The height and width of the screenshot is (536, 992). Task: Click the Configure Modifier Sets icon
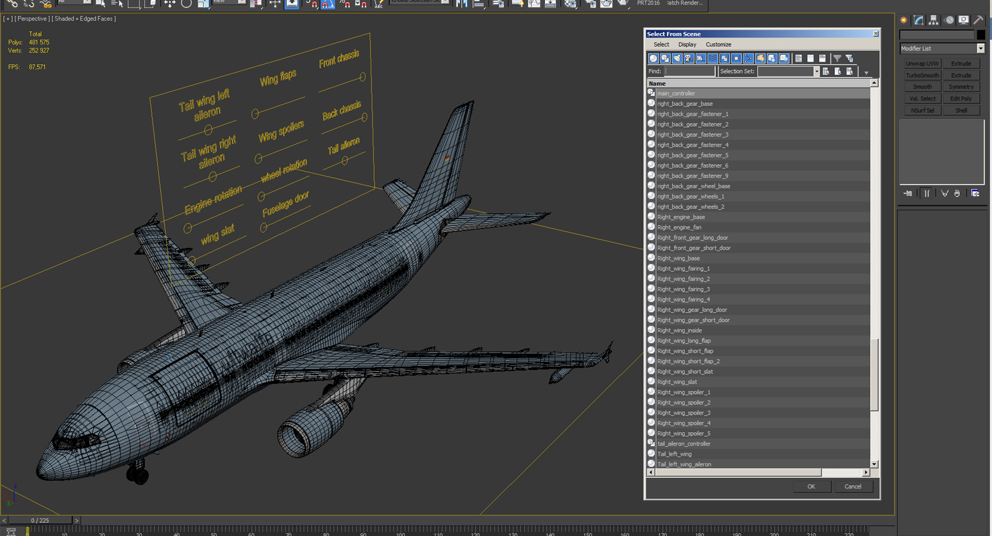975,194
